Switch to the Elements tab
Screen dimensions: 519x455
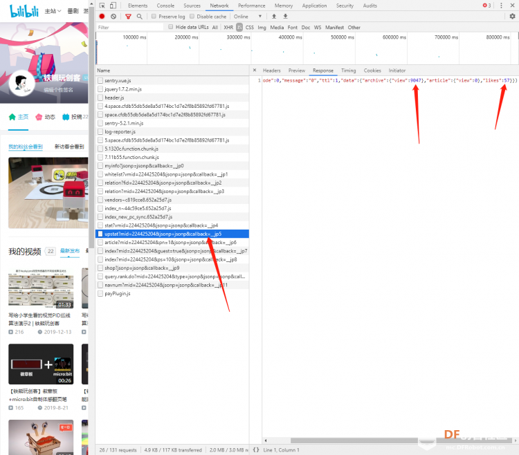point(138,6)
